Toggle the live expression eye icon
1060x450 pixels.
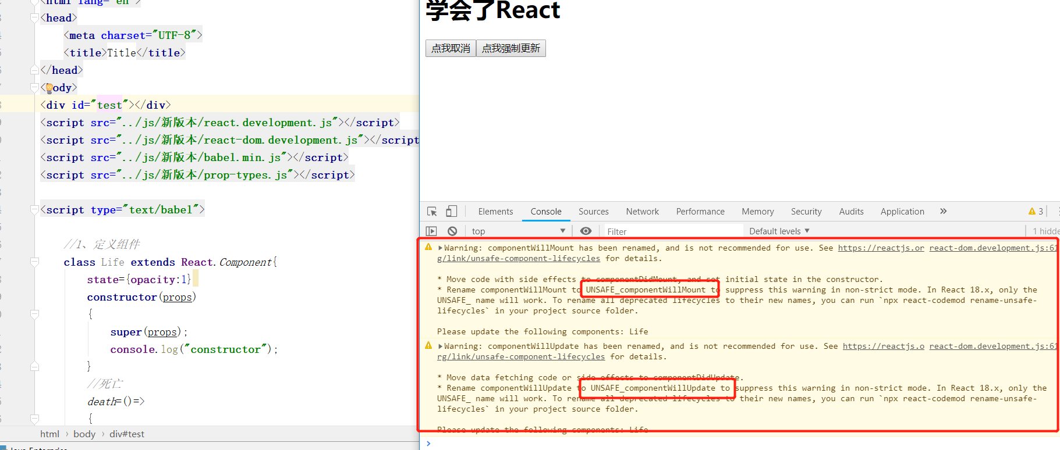tap(586, 231)
